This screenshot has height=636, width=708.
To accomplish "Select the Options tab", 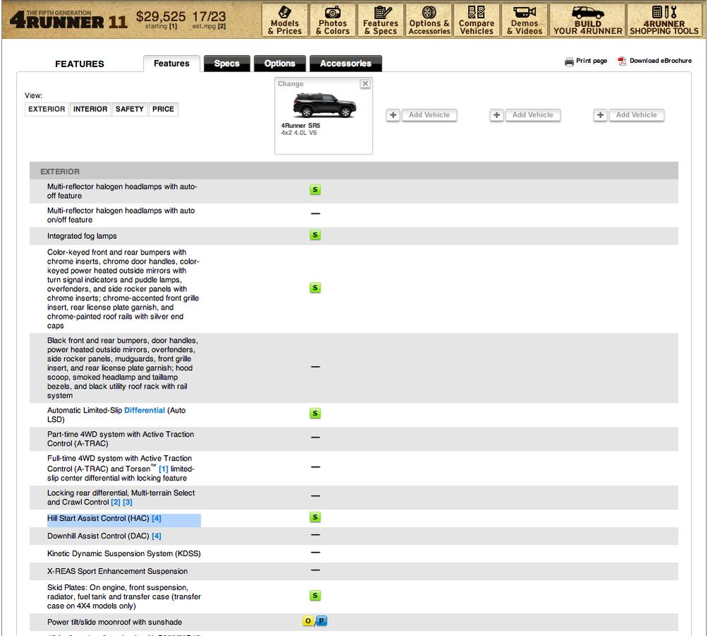I will click(x=280, y=64).
